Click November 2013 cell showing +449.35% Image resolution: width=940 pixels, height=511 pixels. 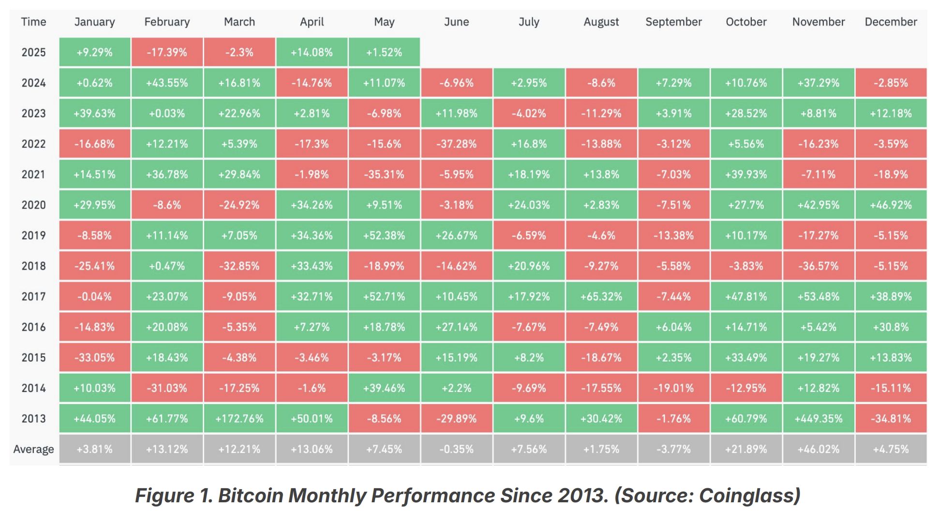pos(818,419)
